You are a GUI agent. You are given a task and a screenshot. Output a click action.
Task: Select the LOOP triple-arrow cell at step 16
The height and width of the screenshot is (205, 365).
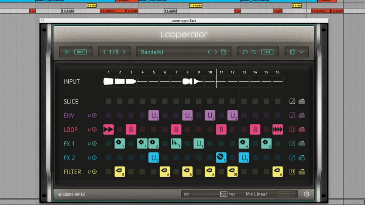click(278, 130)
